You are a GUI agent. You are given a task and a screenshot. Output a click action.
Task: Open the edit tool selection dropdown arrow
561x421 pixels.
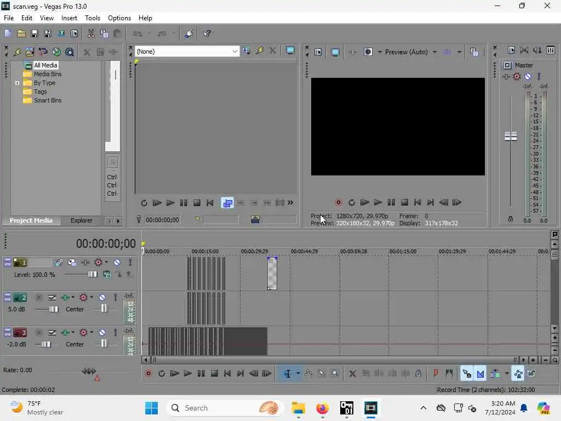pyautogui.click(x=298, y=374)
